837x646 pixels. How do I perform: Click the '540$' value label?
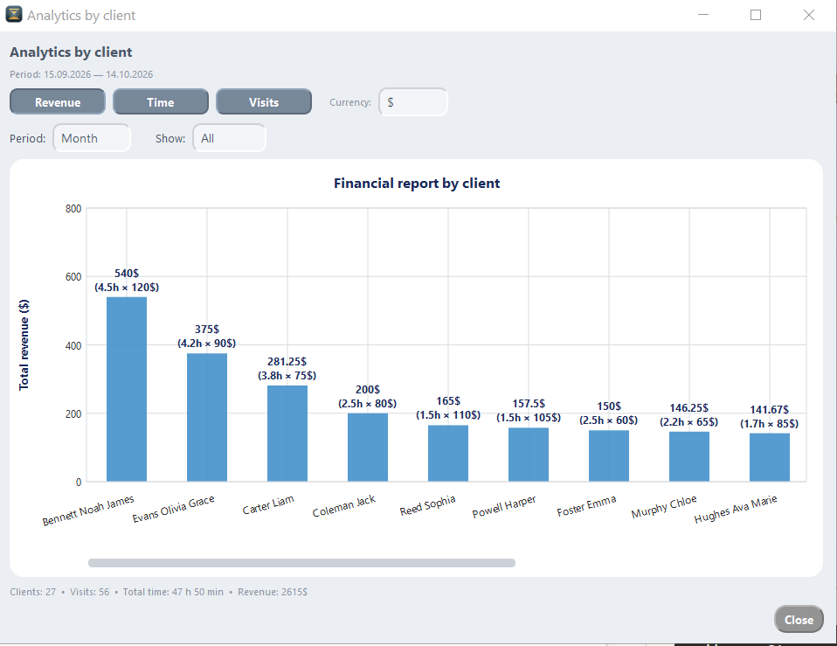[x=127, y=274]
